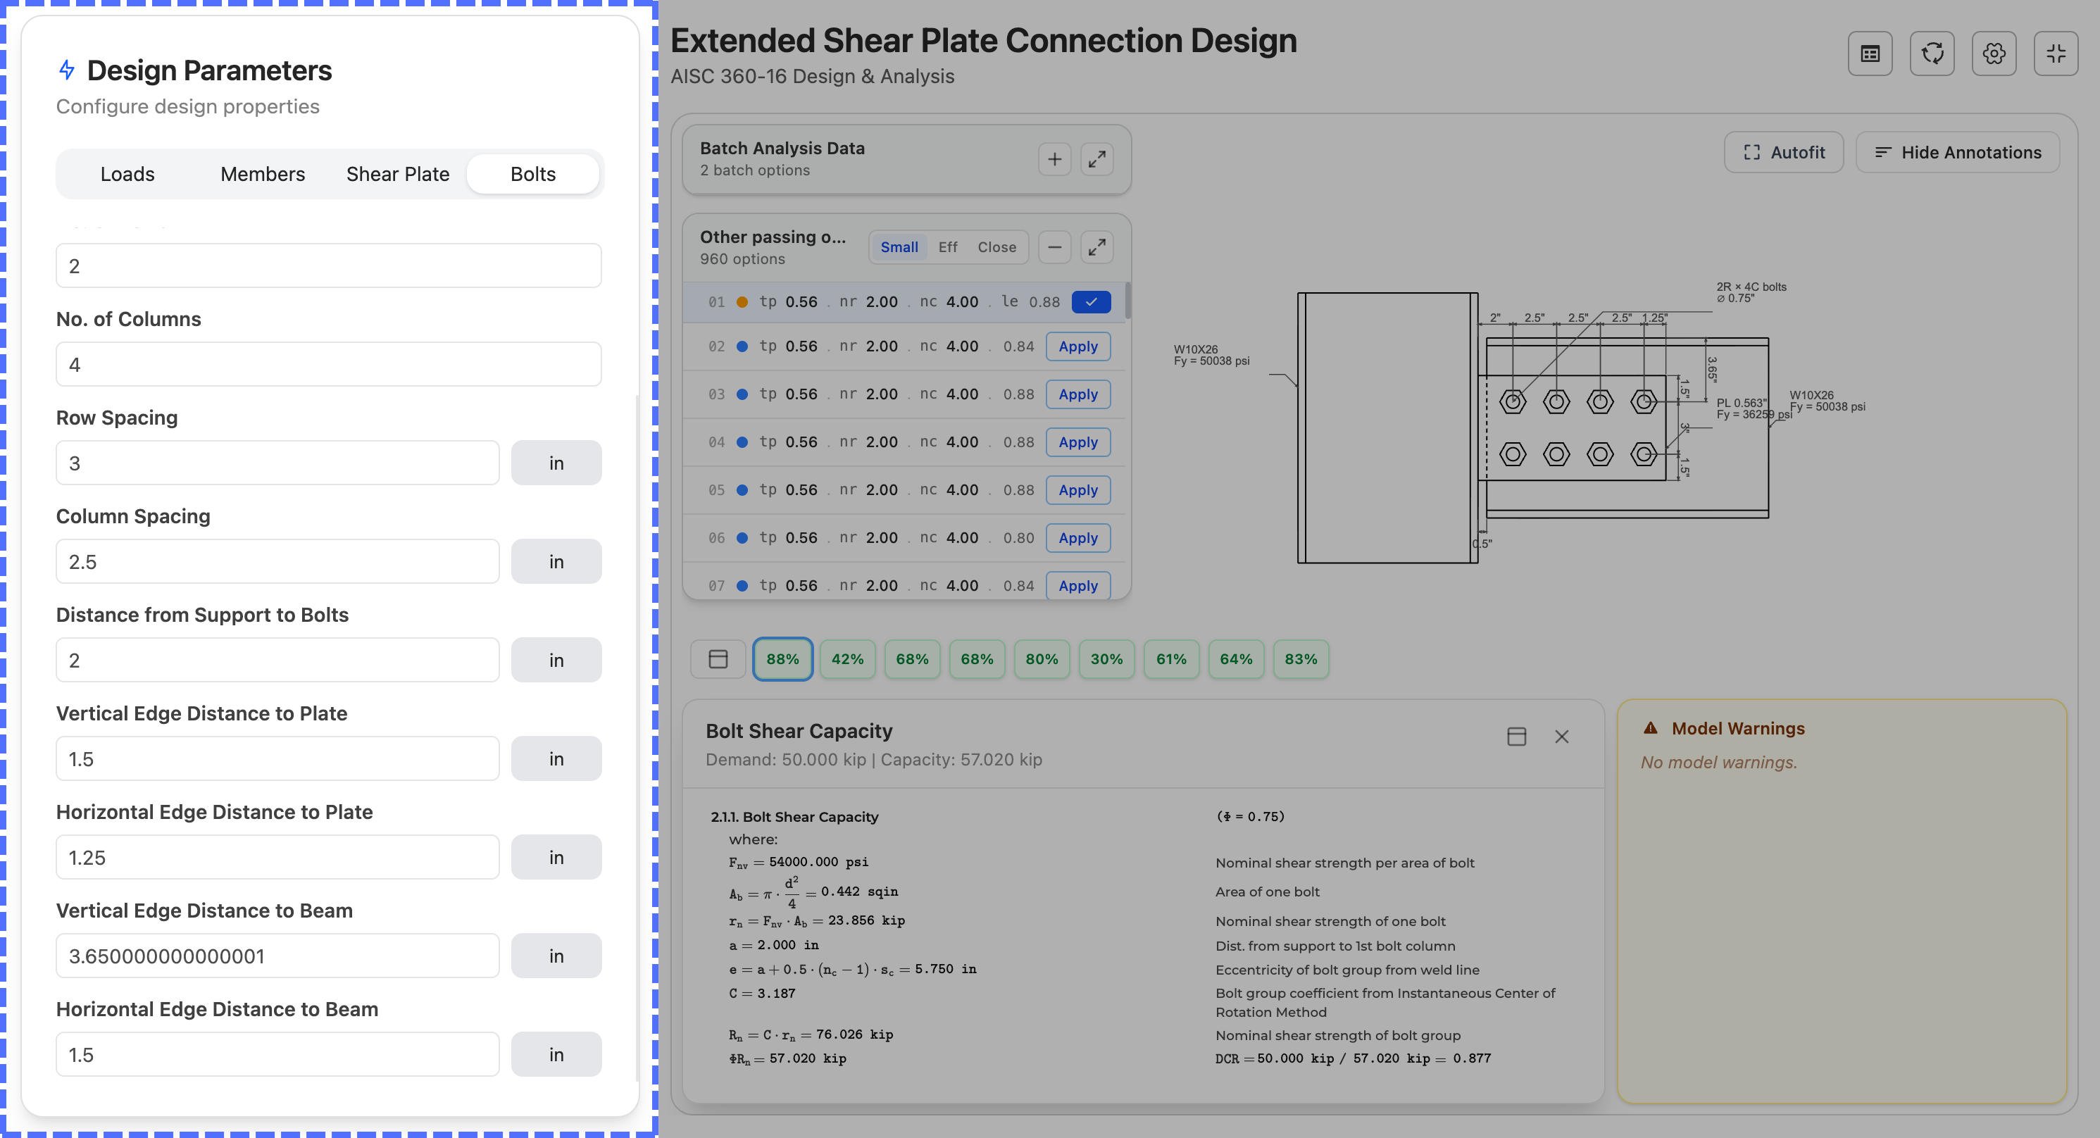Viewport: 2100px width, 1138px height.
Task: Click the panel layout icon beside 88% chip
Action: tap(718, 659)
